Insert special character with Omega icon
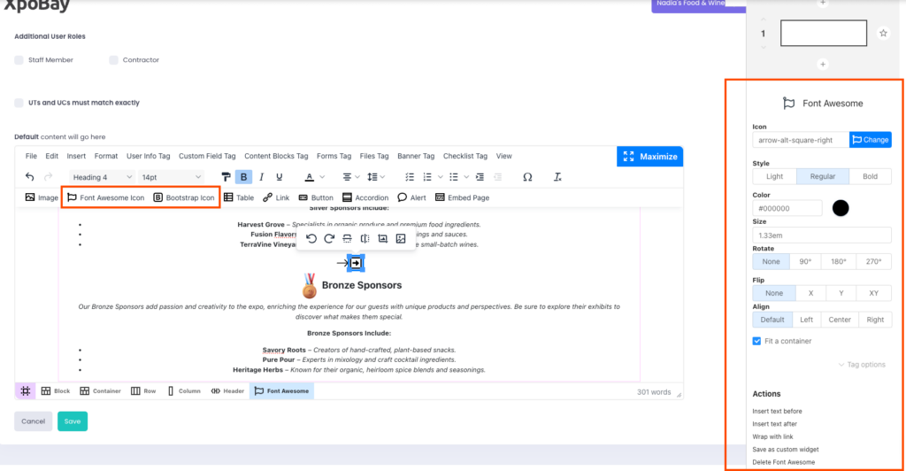 pyautogui.click(x=527, y=177)
